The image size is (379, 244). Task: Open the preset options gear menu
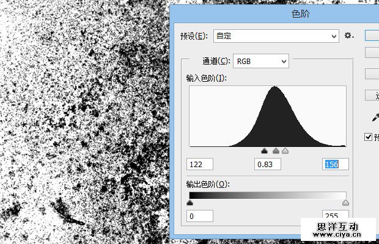[349, 36]
